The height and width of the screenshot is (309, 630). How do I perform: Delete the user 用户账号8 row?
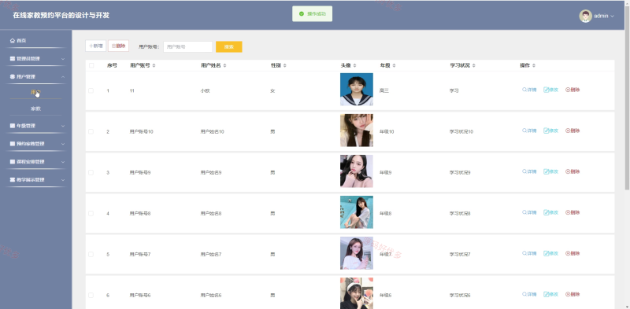[573, 213]
